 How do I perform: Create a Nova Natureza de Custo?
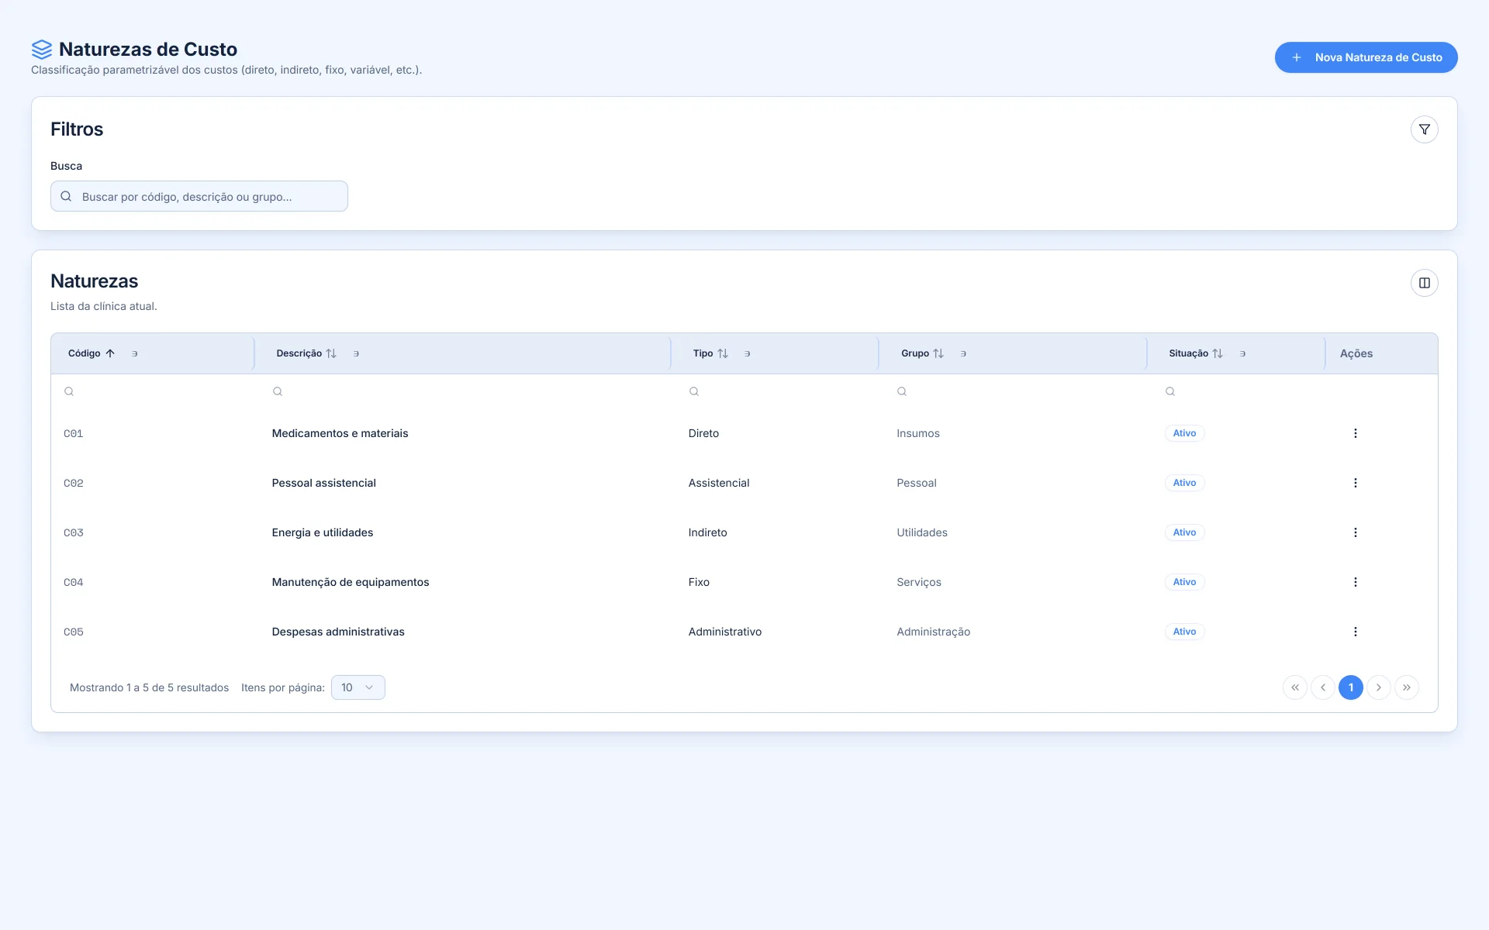point(1366,57)
